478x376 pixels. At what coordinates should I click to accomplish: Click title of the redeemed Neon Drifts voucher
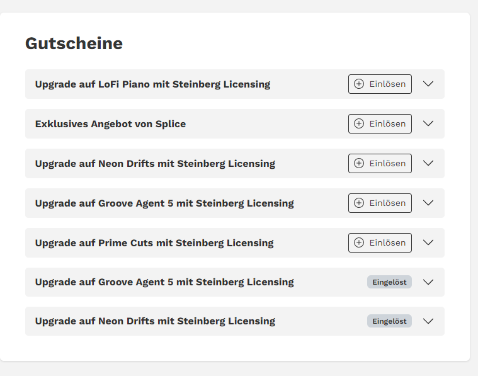[155, 321]
